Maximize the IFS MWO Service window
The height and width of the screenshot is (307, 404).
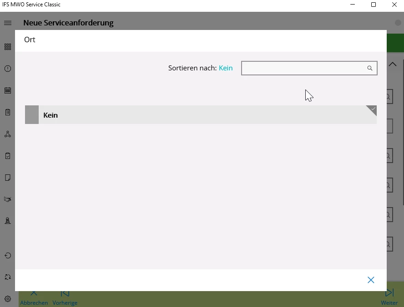[374, 5]
